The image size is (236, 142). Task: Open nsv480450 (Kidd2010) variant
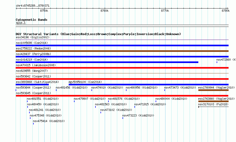(43, 104)
